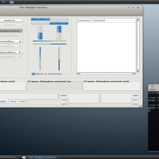Image resolution: width=159 pixels, height=159 pixels.
Task: Switch to tab2 in bottom-tab notebook
Action: 13,101
